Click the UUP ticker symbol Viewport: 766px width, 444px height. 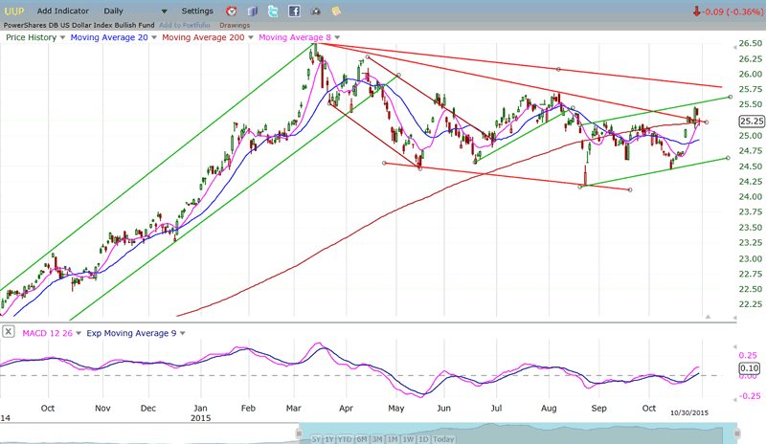click(x=14, y=11)
